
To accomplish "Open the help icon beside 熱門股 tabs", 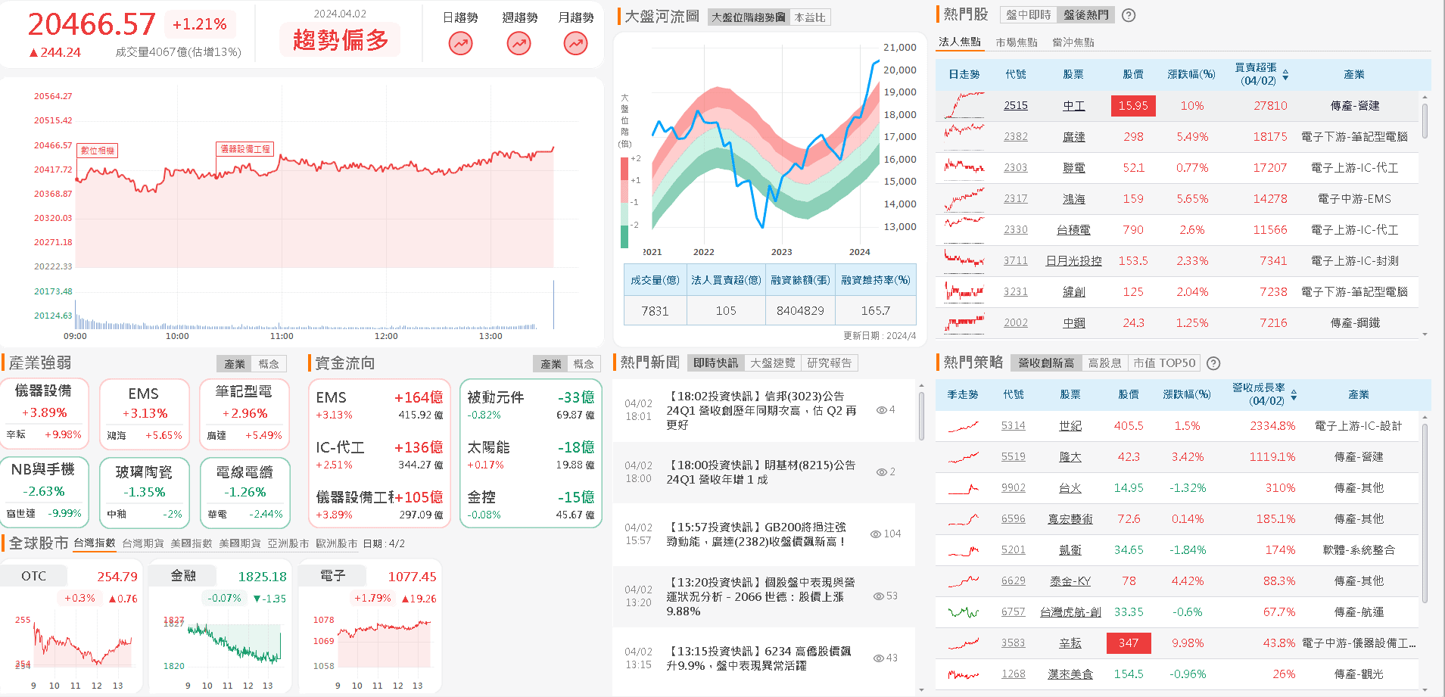I will point(1129,15).
